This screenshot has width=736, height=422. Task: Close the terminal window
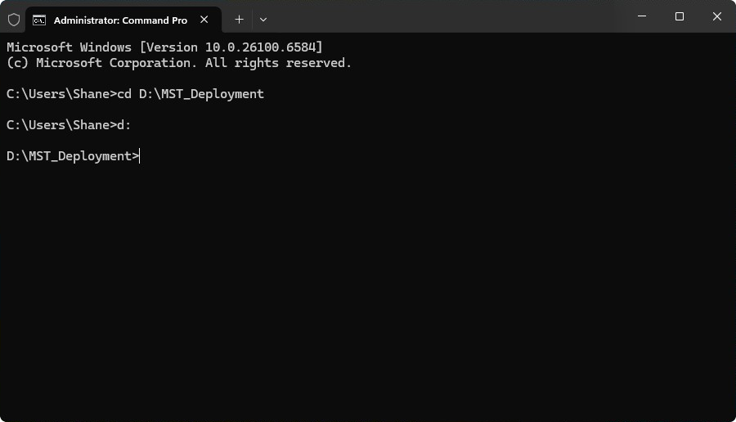717,16
